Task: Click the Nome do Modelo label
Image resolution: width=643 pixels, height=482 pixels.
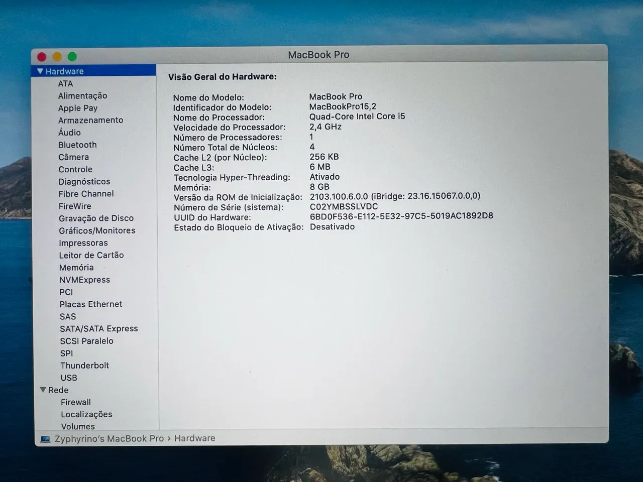Action: [x=208, y=97]
